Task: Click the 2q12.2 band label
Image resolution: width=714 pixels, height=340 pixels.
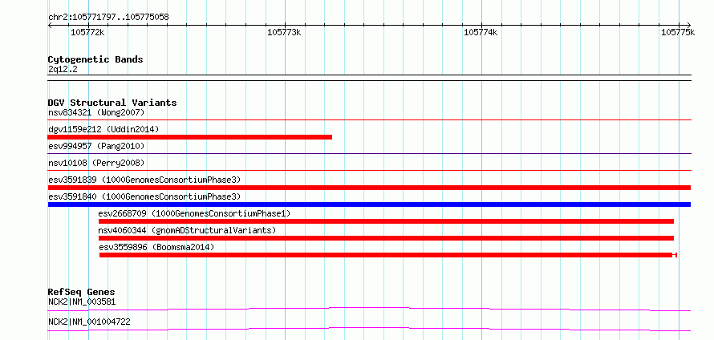Action: [63, 69]
